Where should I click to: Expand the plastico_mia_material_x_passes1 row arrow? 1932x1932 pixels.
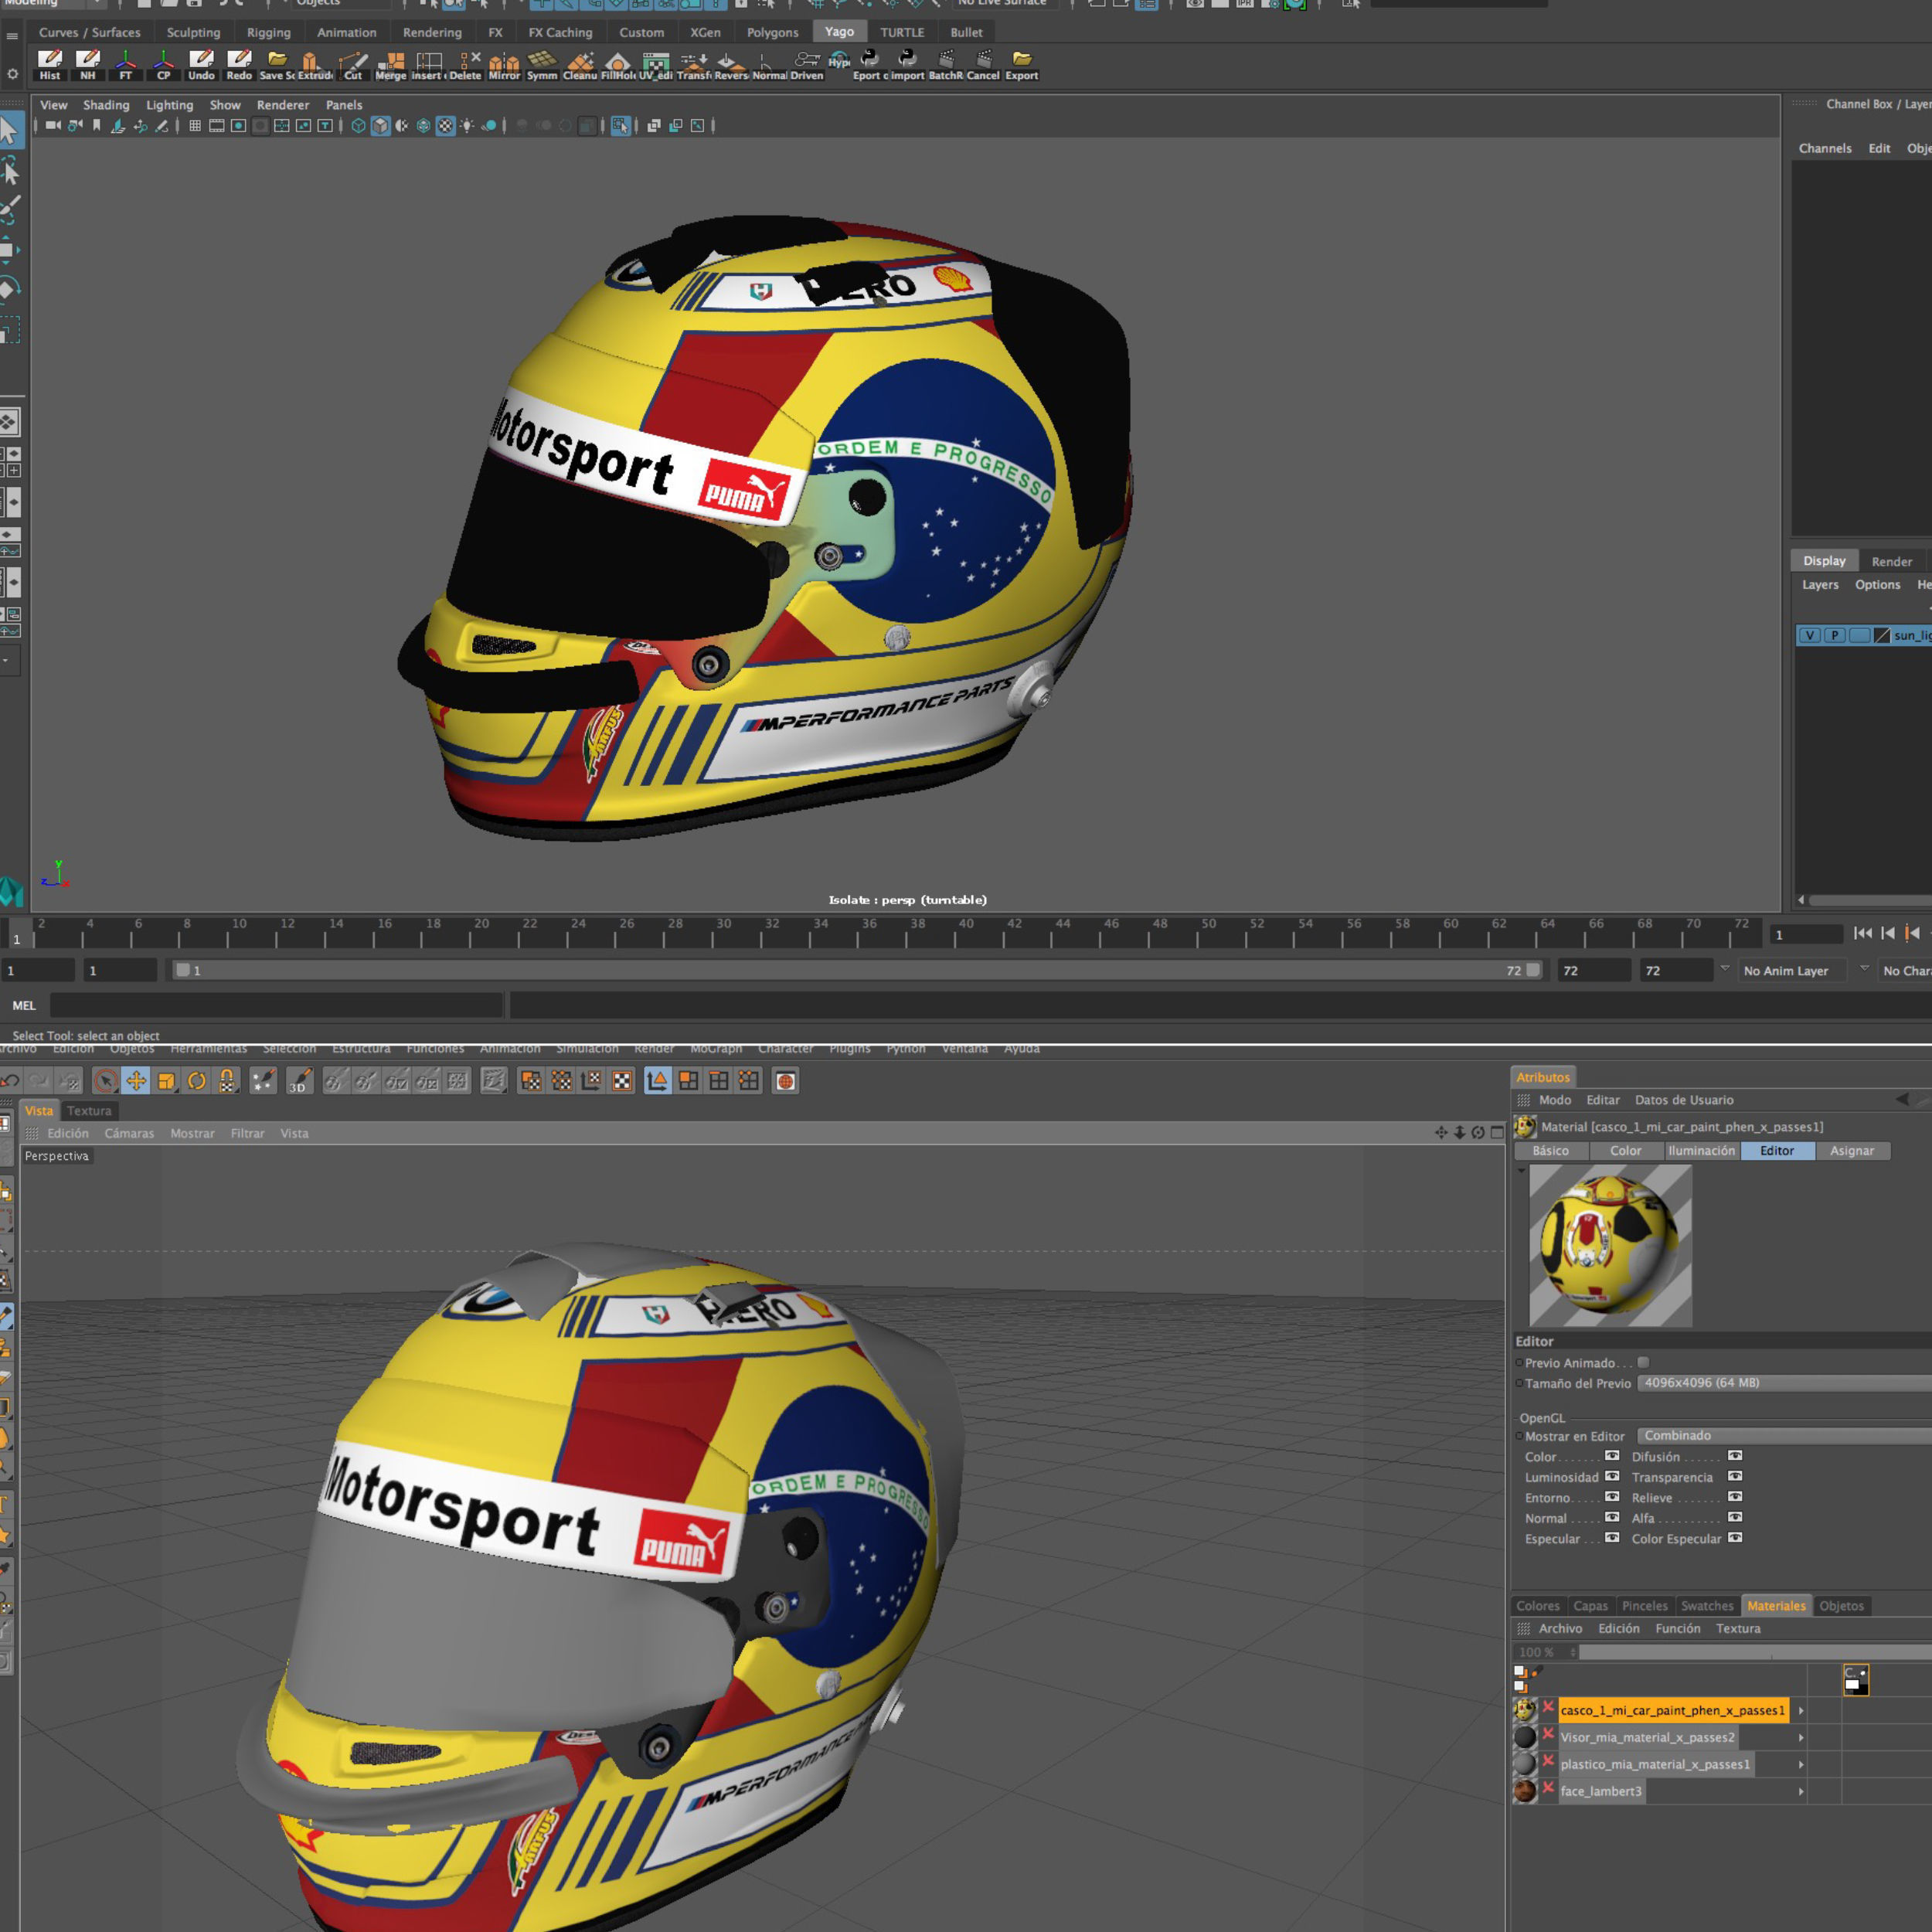click(1801, 1765)
